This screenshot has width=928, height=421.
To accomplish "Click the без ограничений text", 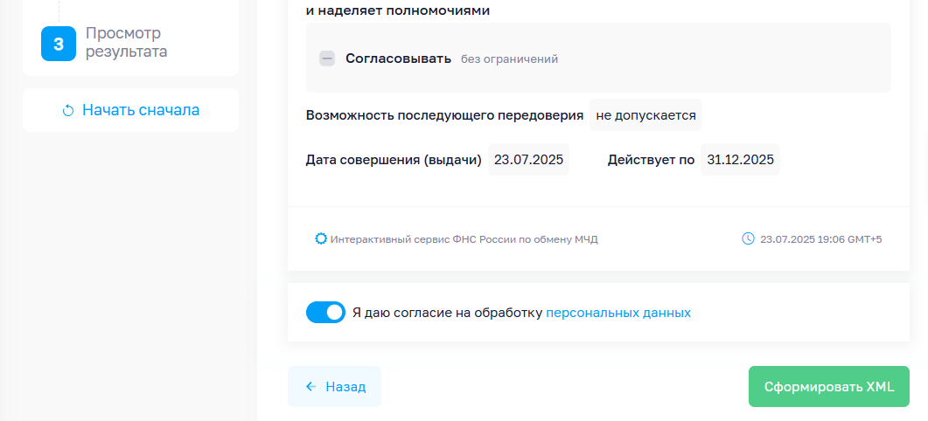I will coord(510,59).
